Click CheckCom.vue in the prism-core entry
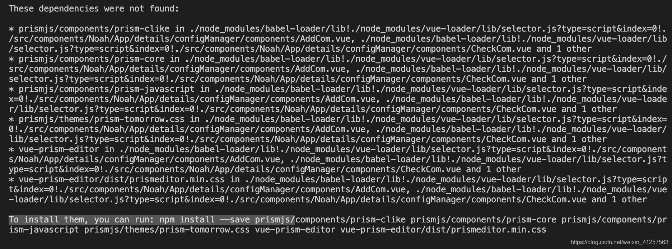This screenshot has width=672, height=249. [496, 79]
